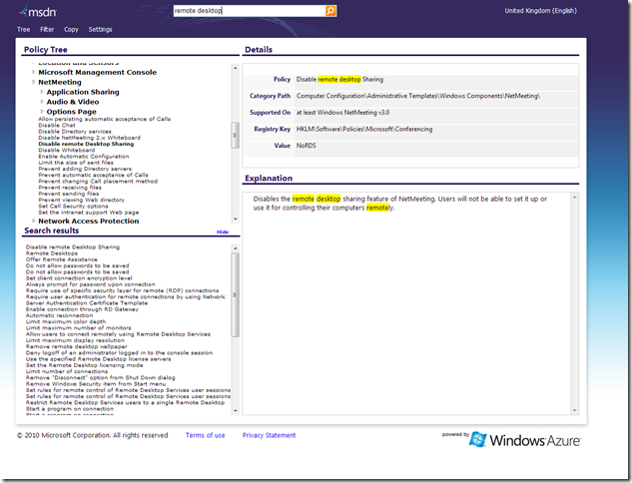The image size is (632, 483).
Task: Hide the Search results panel
Action: click(x=223, y=233)
